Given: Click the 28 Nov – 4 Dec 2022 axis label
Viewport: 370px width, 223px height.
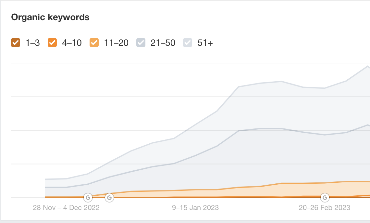Looking at the screenshot, I should click(66, 207).
